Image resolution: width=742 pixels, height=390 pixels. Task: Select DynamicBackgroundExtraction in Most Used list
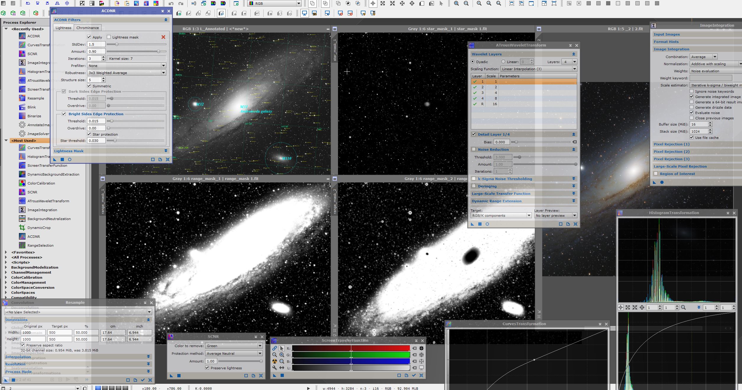[53, 174]
